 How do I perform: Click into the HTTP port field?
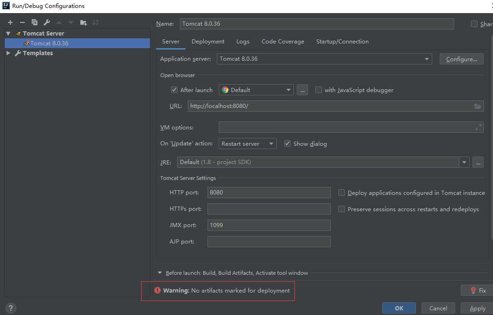(x=269, y=193)
